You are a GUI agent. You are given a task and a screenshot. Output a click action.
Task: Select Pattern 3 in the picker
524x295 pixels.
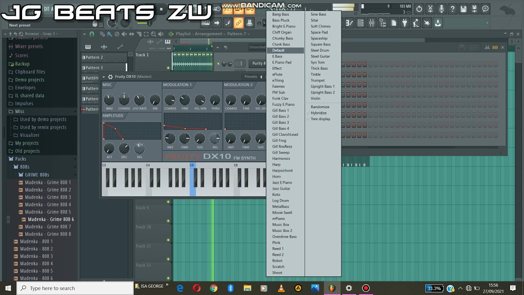click(104, 68)
